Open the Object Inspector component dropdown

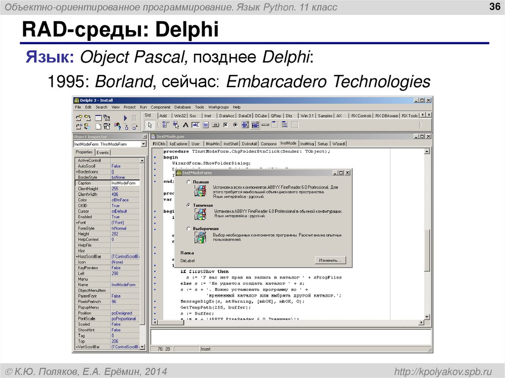[144, 144]
